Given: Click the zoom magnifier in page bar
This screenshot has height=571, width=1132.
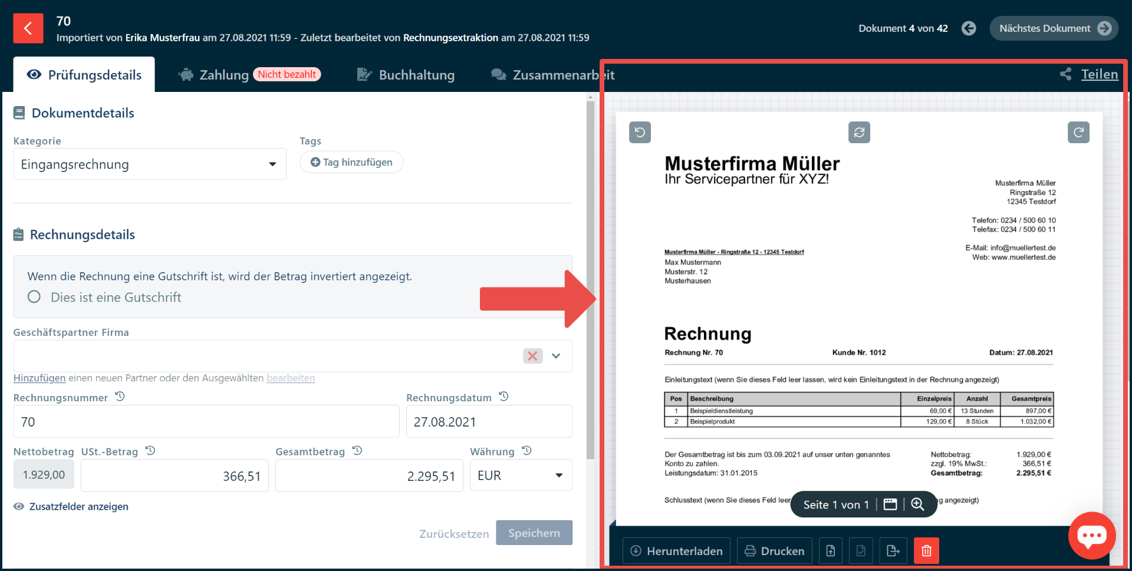Looking at the screenshot, I should click(x=917, y=504).
